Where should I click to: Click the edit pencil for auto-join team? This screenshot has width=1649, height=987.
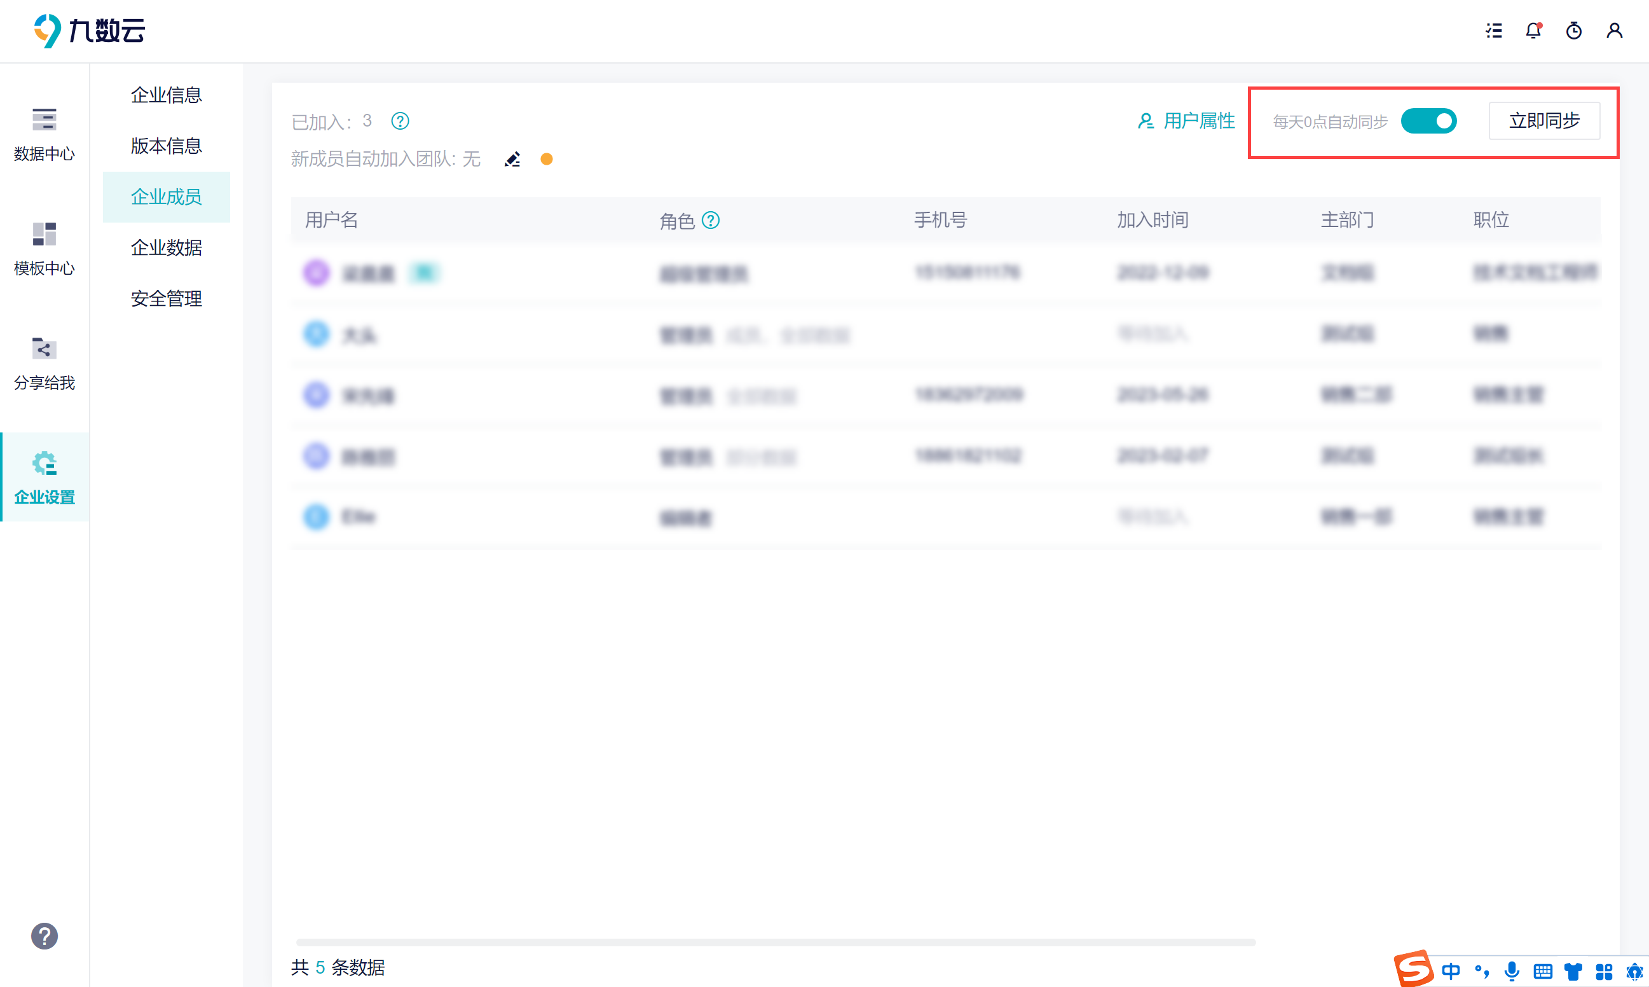512,160
